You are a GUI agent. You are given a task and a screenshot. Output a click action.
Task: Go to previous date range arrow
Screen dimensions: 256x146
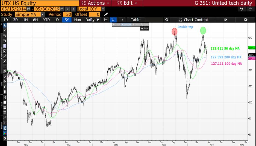pyautogui.click(x=67, y=9)
